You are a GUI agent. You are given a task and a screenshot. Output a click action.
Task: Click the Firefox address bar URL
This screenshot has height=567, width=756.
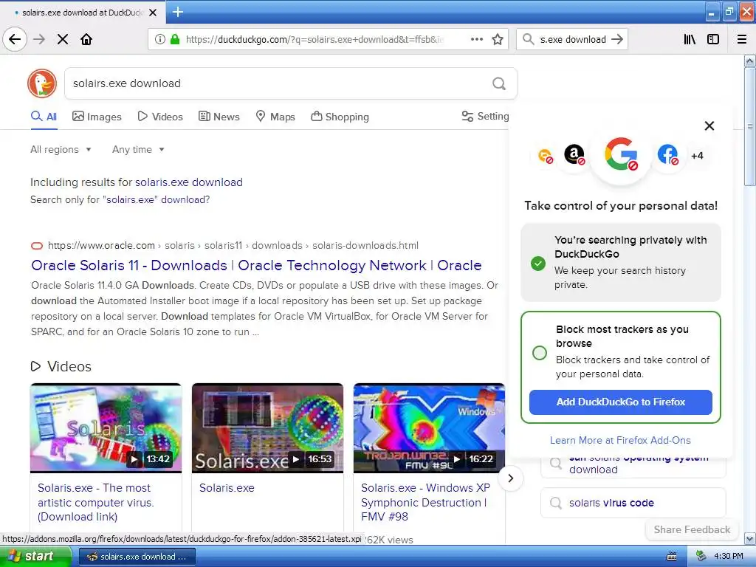click(x=315, y=40)
